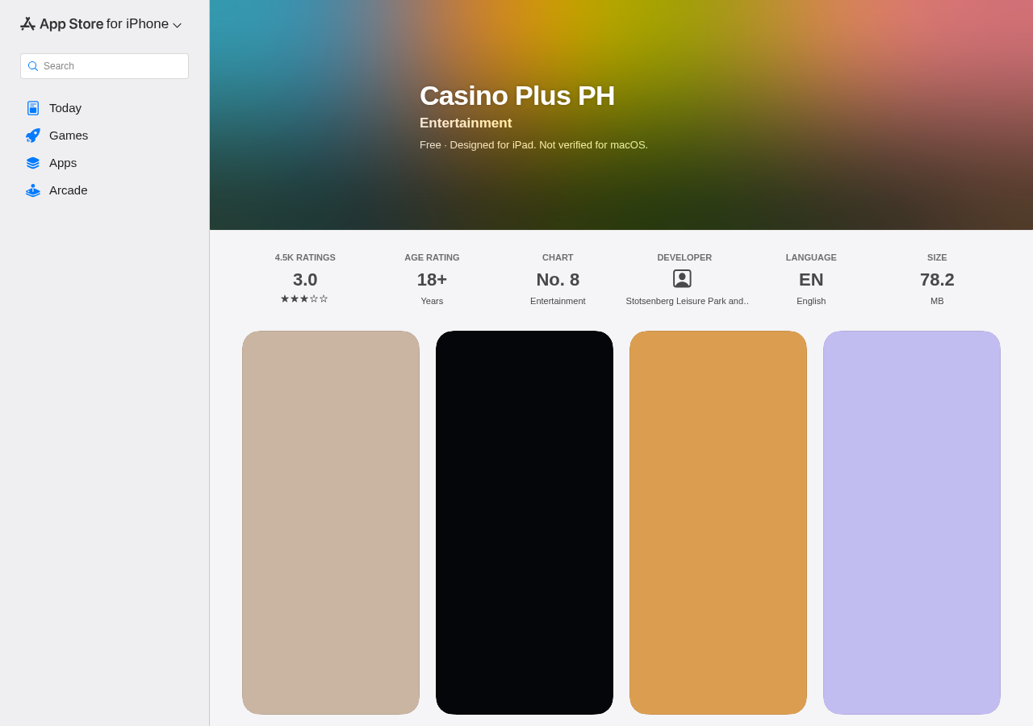Click the Today sidebar icon
1033x726 pixels.
[33, 108]
